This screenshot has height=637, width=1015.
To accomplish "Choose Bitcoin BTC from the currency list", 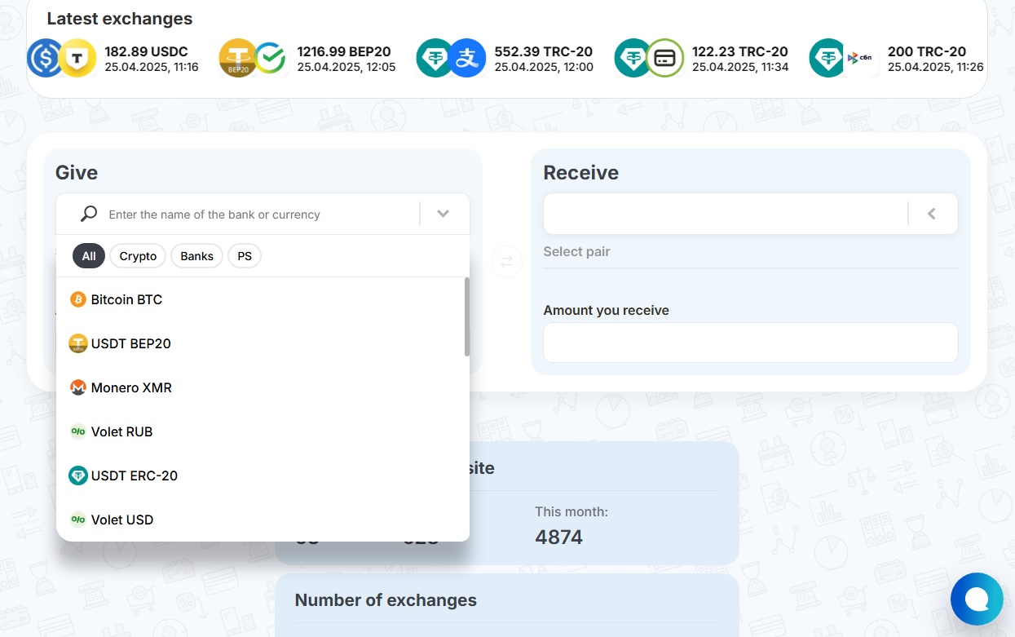I will tap(260, 299).
